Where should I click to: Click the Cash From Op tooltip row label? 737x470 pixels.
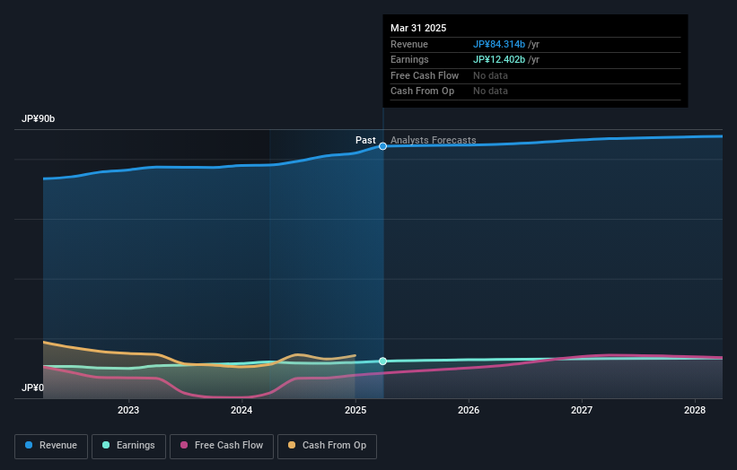[422, 91]
